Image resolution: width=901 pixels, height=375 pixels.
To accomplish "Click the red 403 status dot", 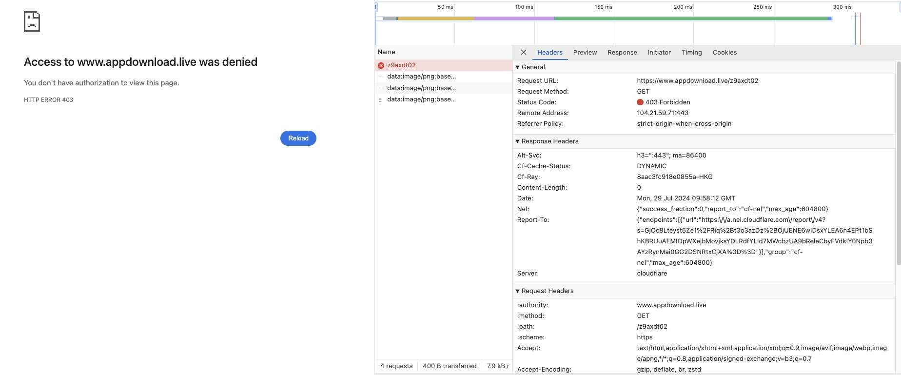I will [640, 102].
